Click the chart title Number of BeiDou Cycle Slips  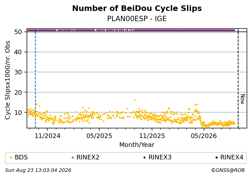point(137,8)
